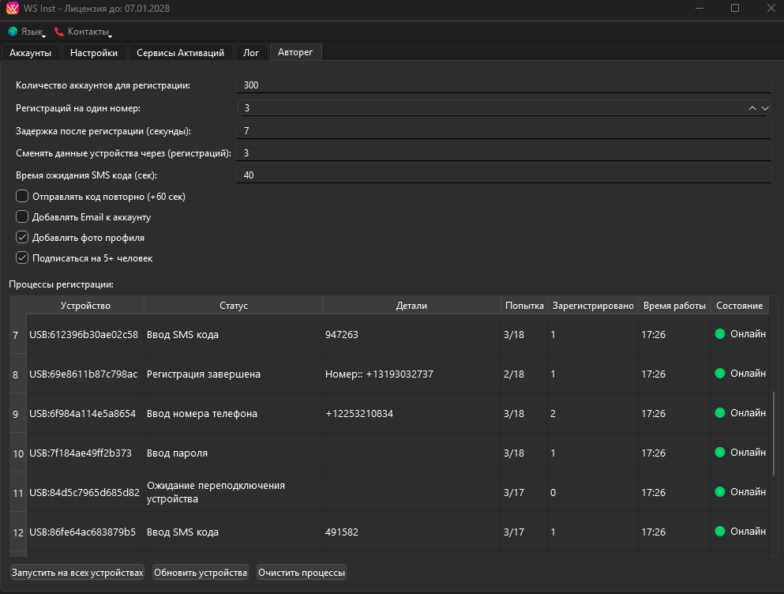
Task: Click the green Онлайн dot in row 9
Action: pyautogui.click(x=719, y=413)
